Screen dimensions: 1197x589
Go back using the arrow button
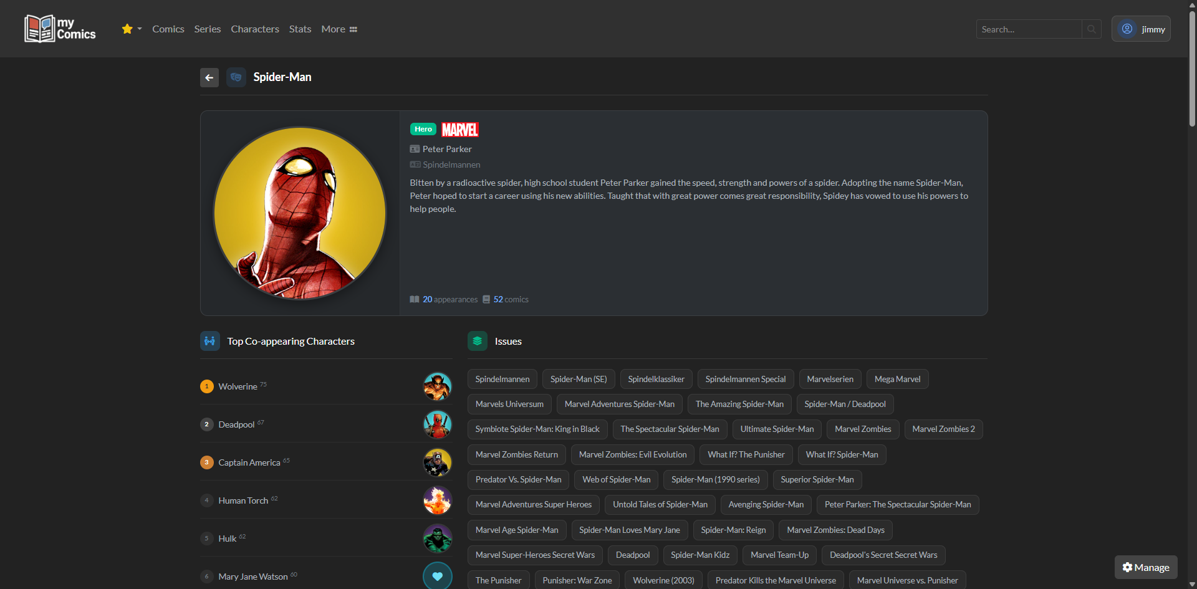click(x=209, y=77)
